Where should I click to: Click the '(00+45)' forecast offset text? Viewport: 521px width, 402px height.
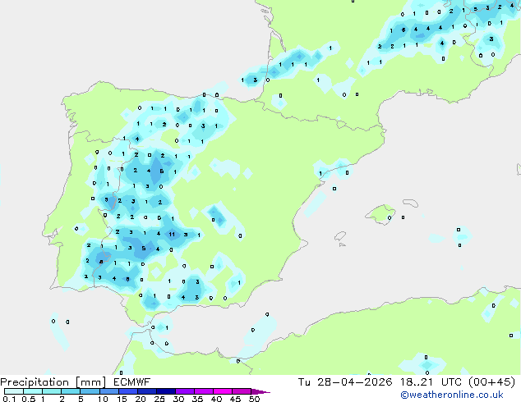pyautogui.click(x=491, y=382)
